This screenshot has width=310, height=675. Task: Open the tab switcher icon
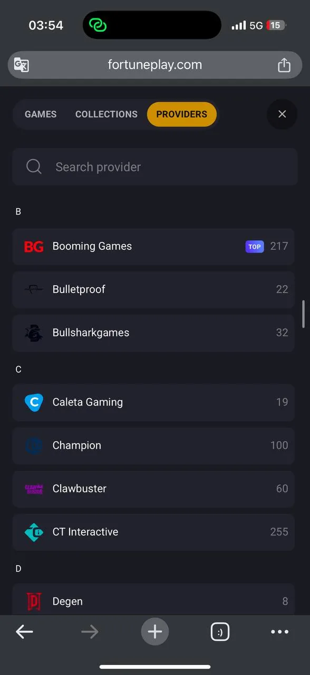pos(220,632)
